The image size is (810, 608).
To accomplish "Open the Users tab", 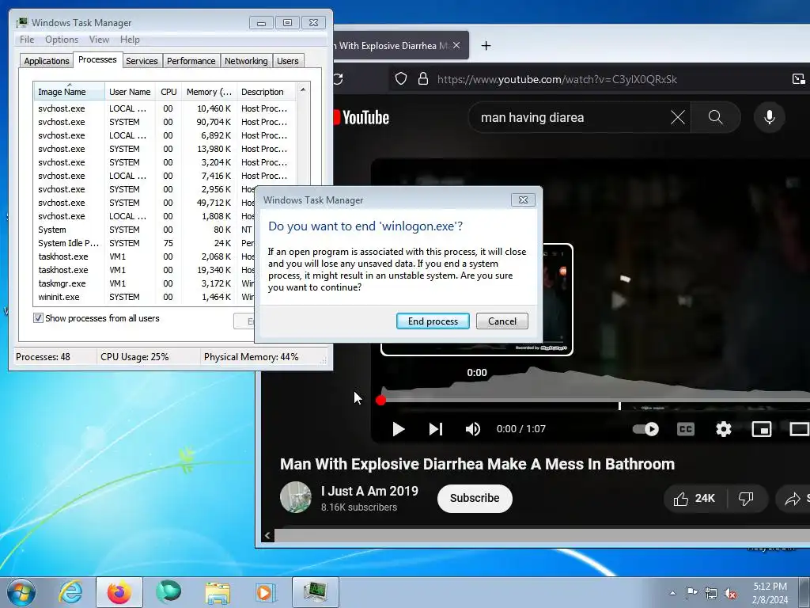I will tap(288, 61).
